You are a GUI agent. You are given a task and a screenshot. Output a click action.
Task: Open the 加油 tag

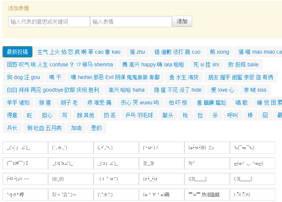click(76, 128)
